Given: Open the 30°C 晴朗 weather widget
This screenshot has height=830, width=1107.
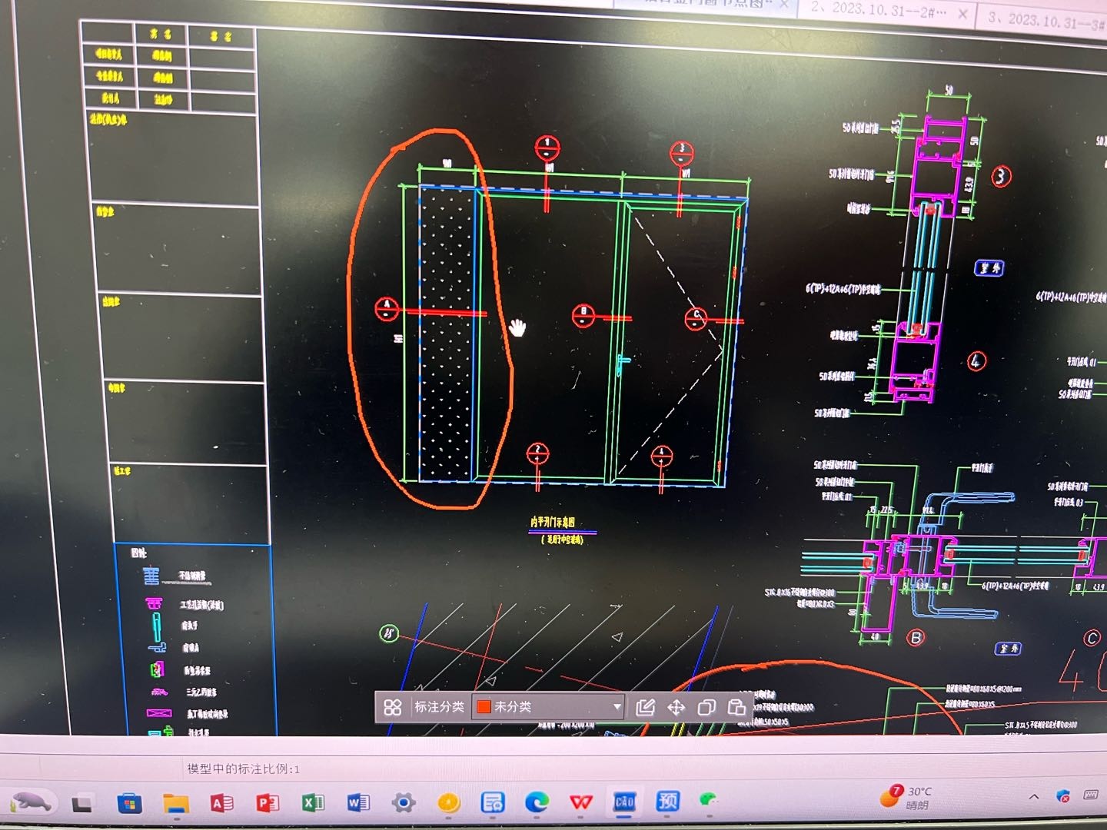Looking at the screenshot, I should pos(907,798).
